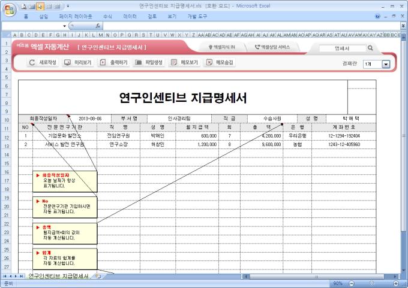Expand the Name Box dropdown arrow

click(65, 26)
